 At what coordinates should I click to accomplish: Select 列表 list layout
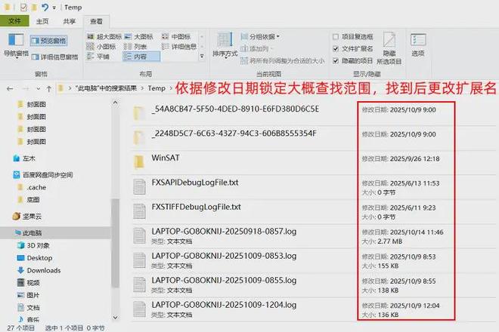(x=135, y=47)
